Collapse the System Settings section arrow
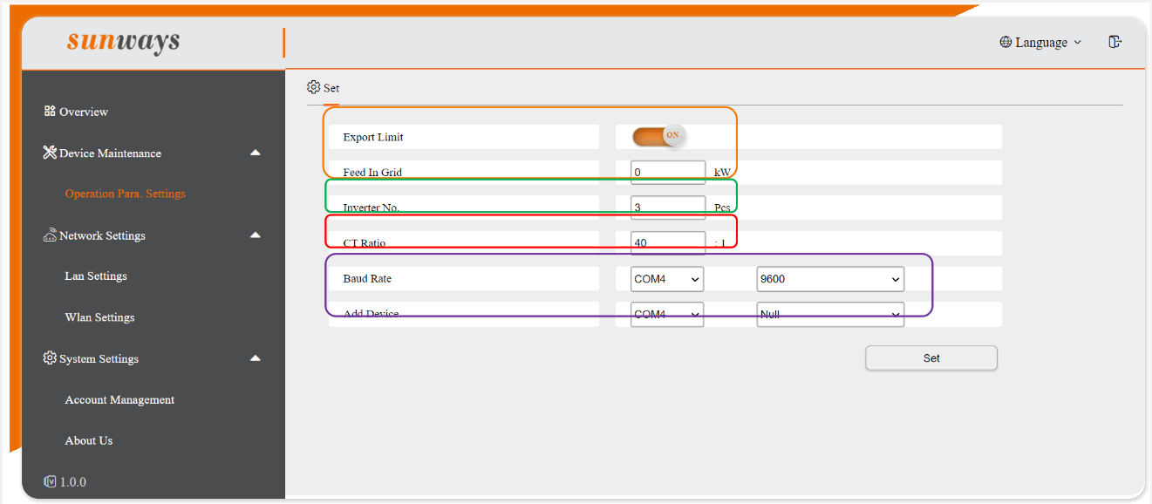The image size is (1152, 504). (x=256, y=358)
